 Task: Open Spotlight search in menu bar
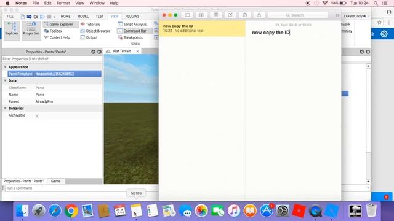(376, 3)
